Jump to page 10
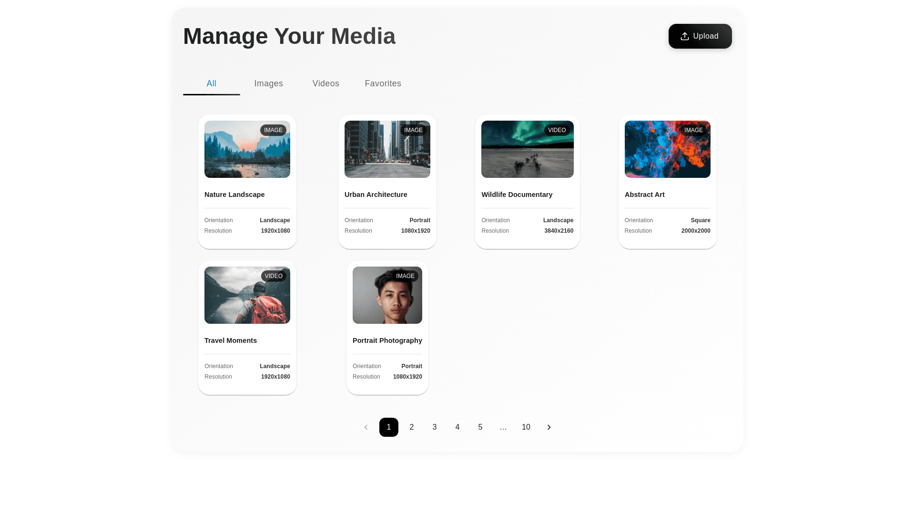Image resolution: width=915 pixels, height=515 pixels. (526, 427)
